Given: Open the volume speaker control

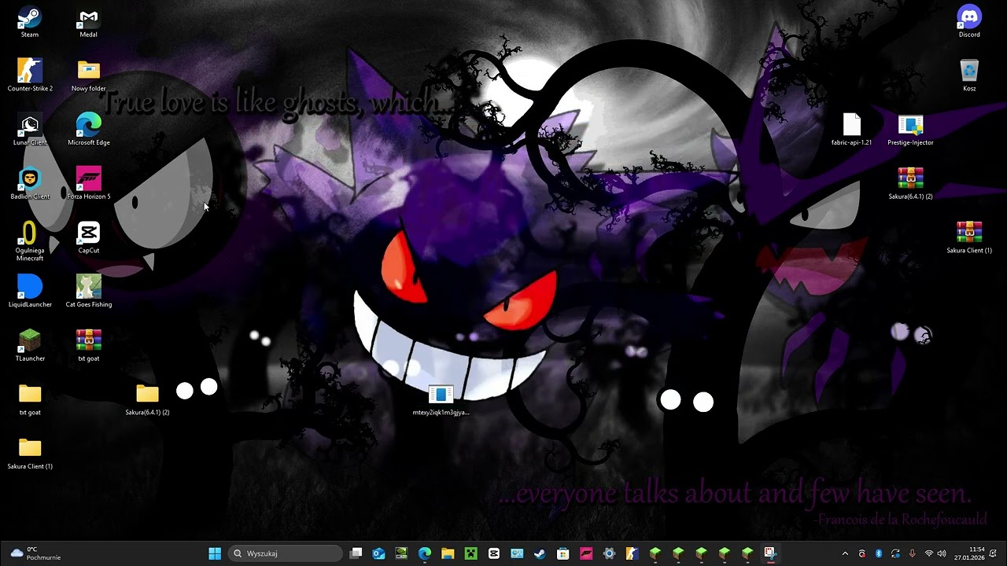Looking at the screenshot, I should pos(942,553).
